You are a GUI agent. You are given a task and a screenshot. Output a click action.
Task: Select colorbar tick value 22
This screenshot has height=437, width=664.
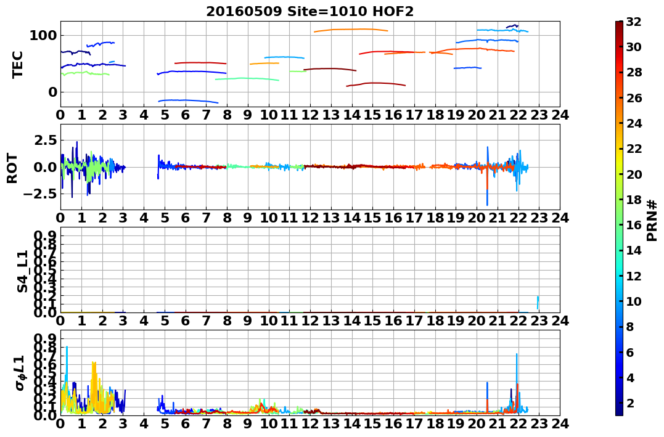point(634,149)
